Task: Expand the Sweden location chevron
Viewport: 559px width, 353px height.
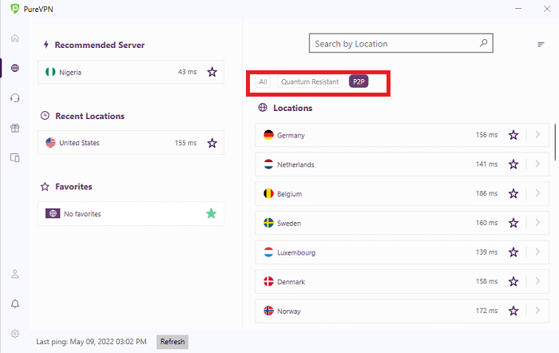Action: coord(537,223)
